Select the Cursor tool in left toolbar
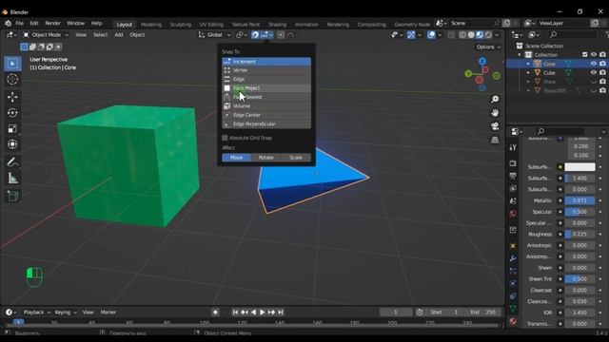The image size is (609, 342). click(12, 79)
